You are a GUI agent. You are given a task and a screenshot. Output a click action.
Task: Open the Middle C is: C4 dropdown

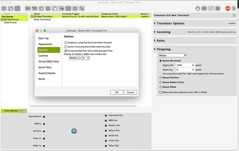click(79, 58)
